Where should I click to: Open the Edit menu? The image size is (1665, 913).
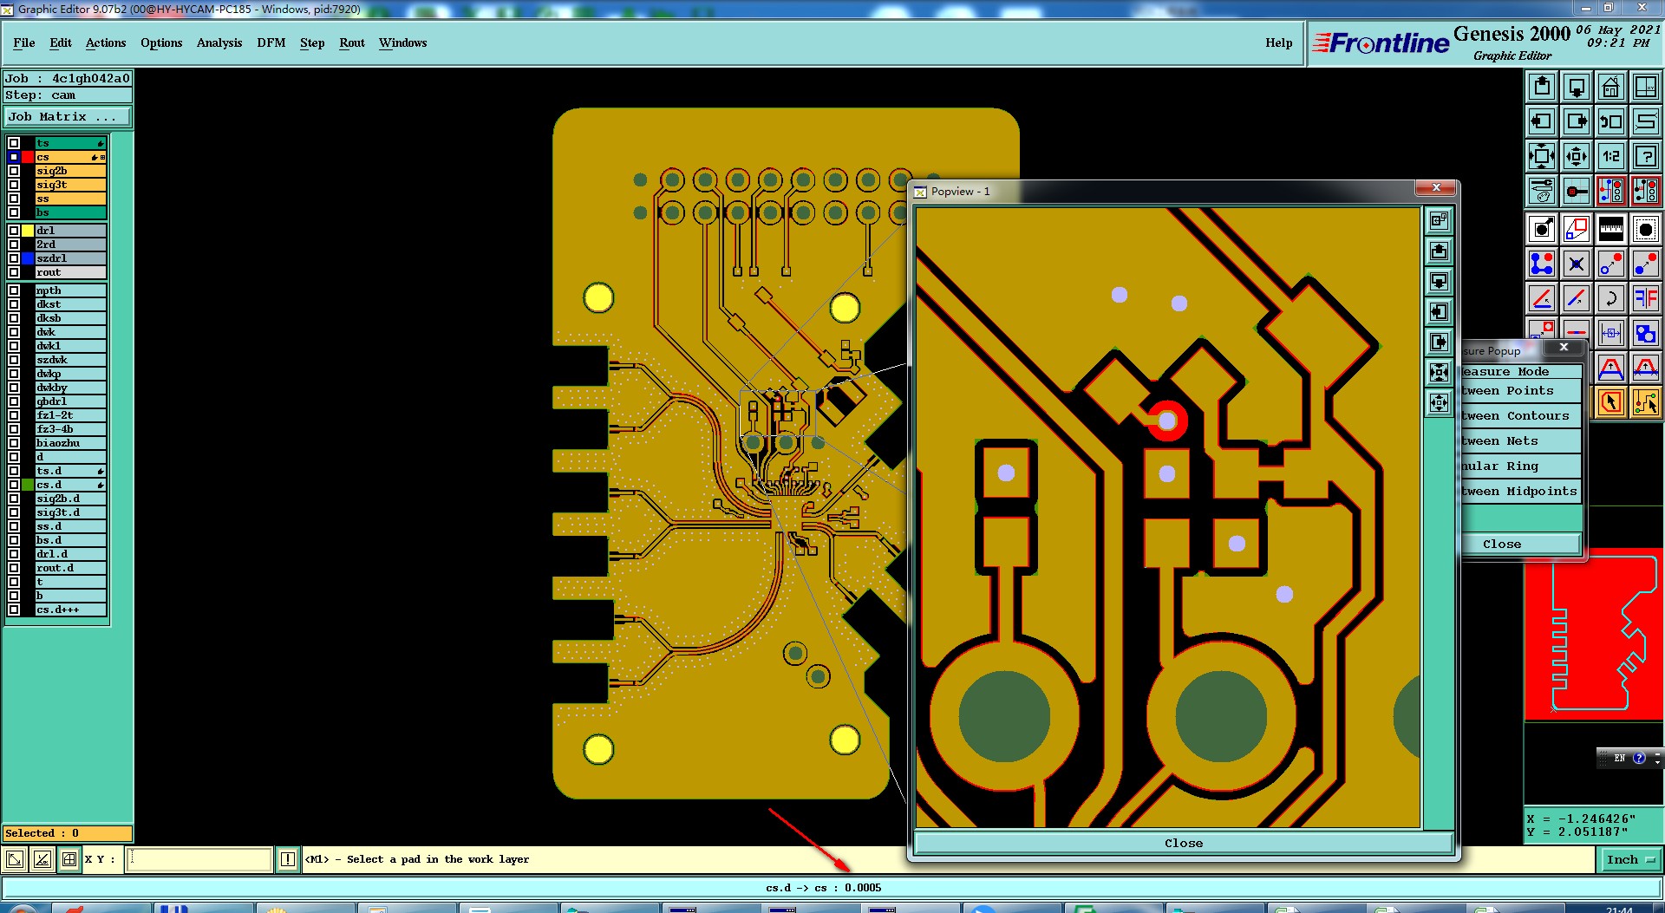(61, 42)
